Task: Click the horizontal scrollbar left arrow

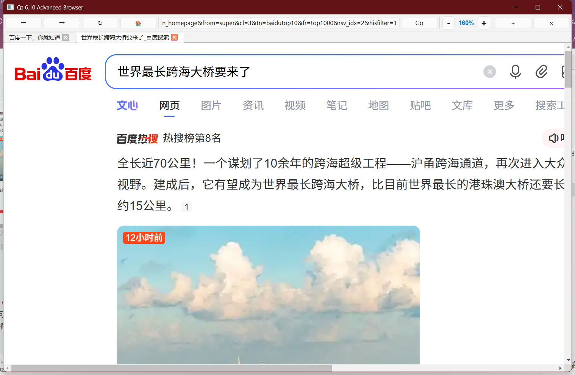Action: (x=8, y=368)
